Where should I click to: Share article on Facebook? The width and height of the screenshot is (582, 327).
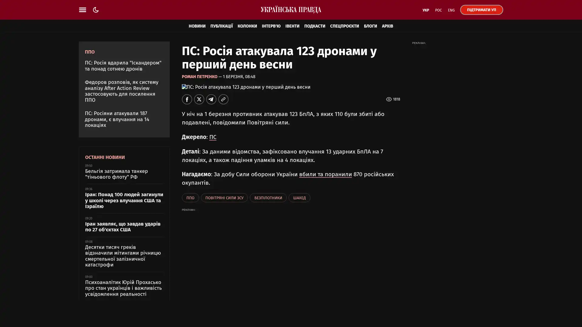tap(187, 99)
